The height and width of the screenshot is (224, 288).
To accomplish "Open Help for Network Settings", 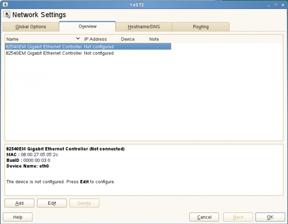I will (17, 217).
